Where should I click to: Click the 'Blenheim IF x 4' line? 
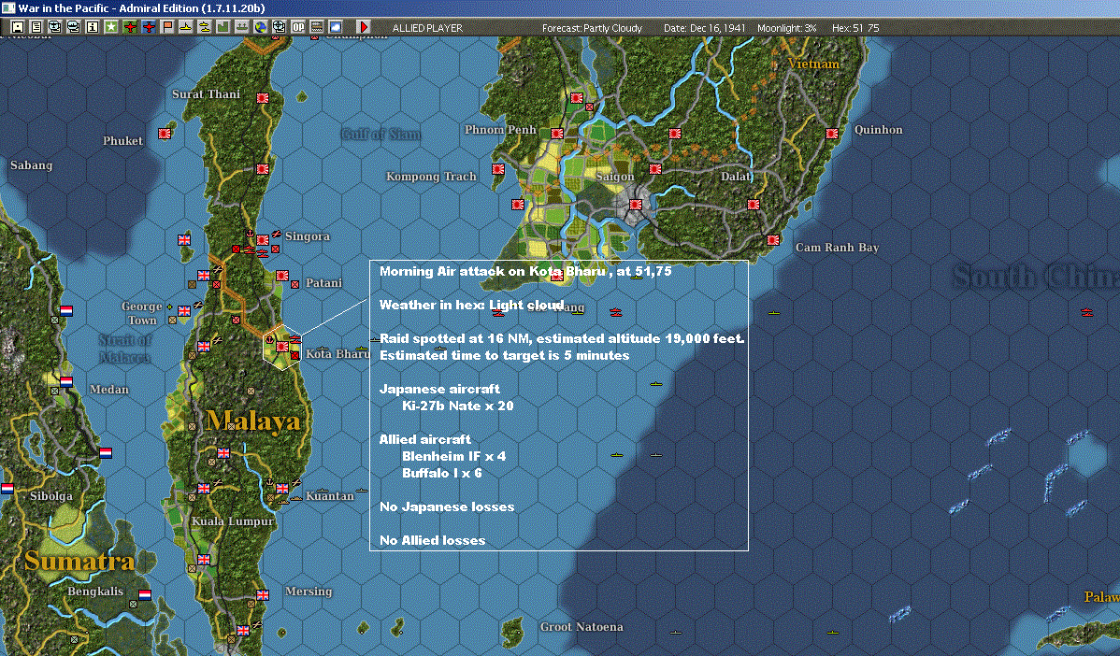click(x=453, y=456)
